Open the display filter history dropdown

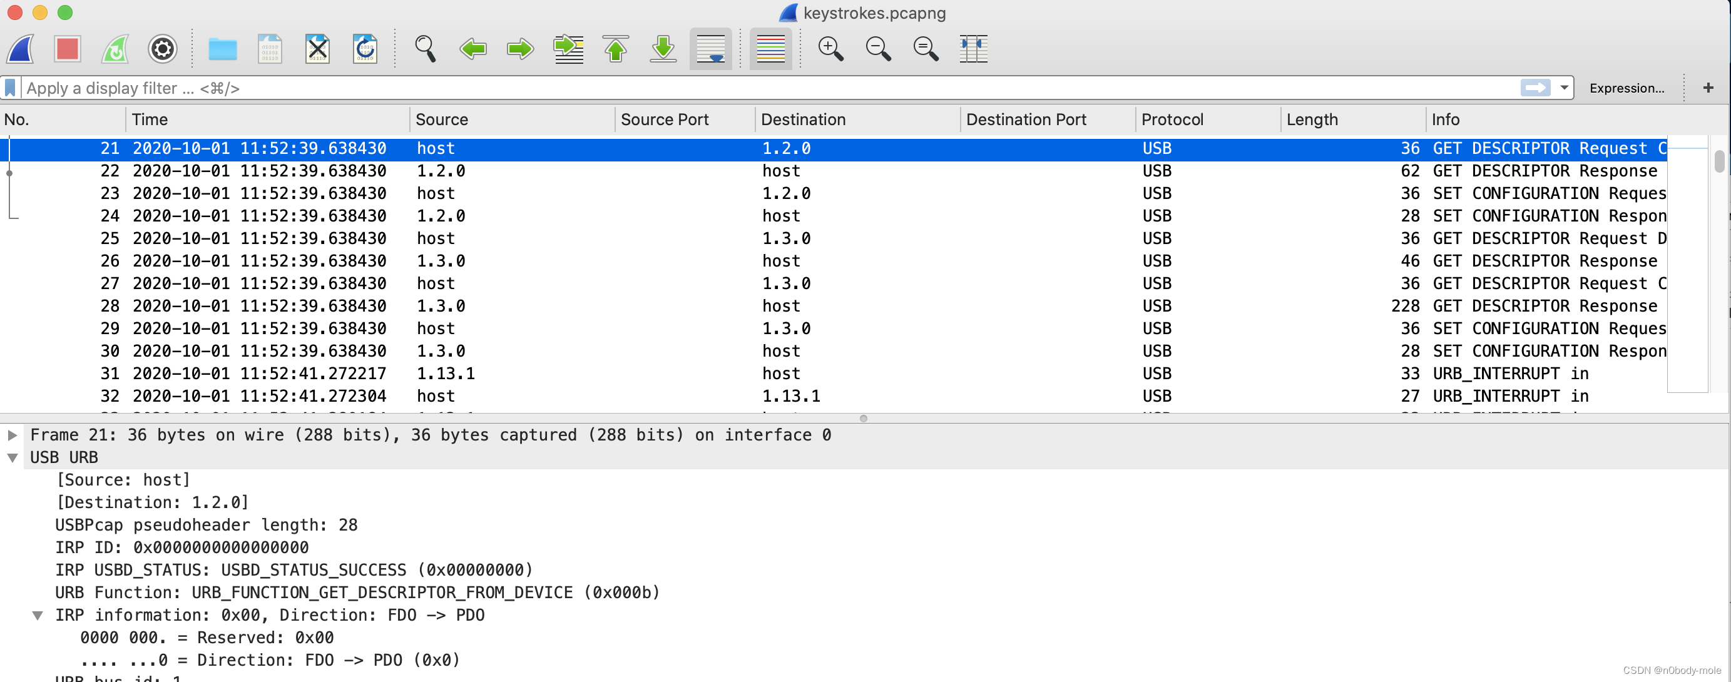[1565, 88]
